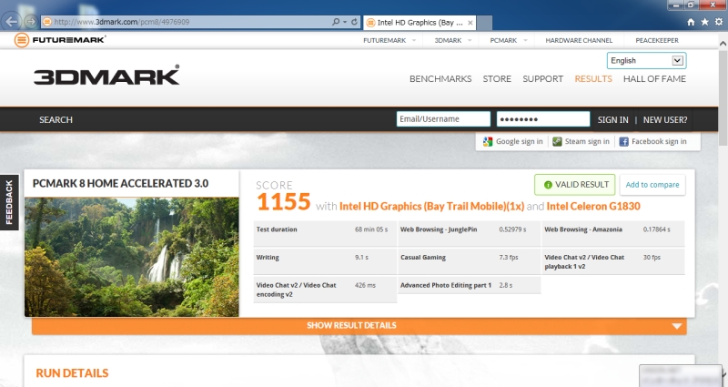
Task: Click PCMARK 8 HOME ACCELERATED 3.0 title
Action: (x=120, y=184)
